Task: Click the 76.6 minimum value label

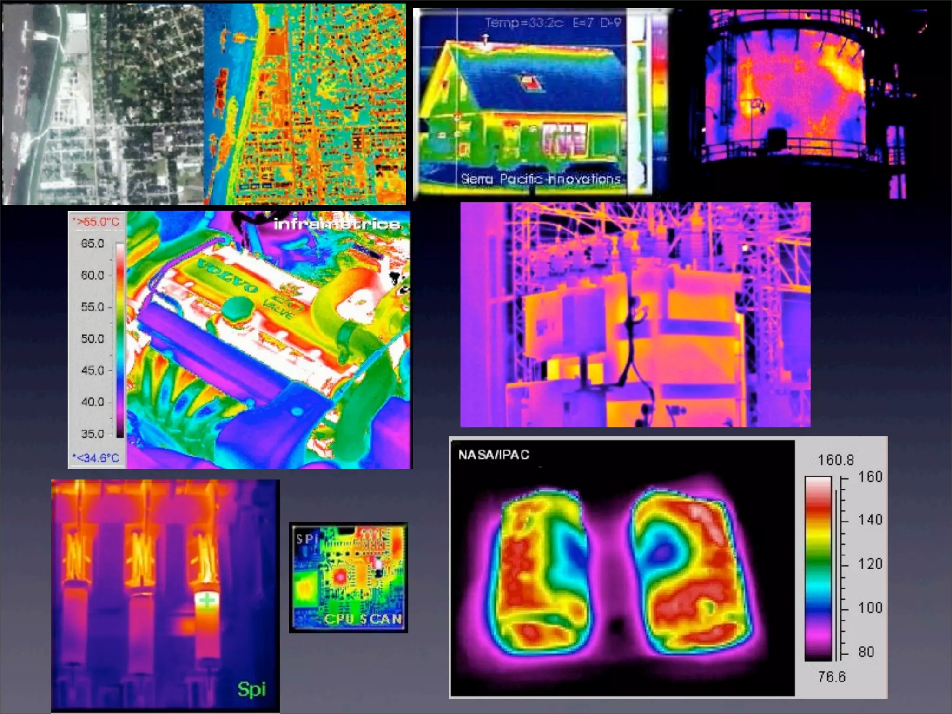Action: tap(831, 676)
